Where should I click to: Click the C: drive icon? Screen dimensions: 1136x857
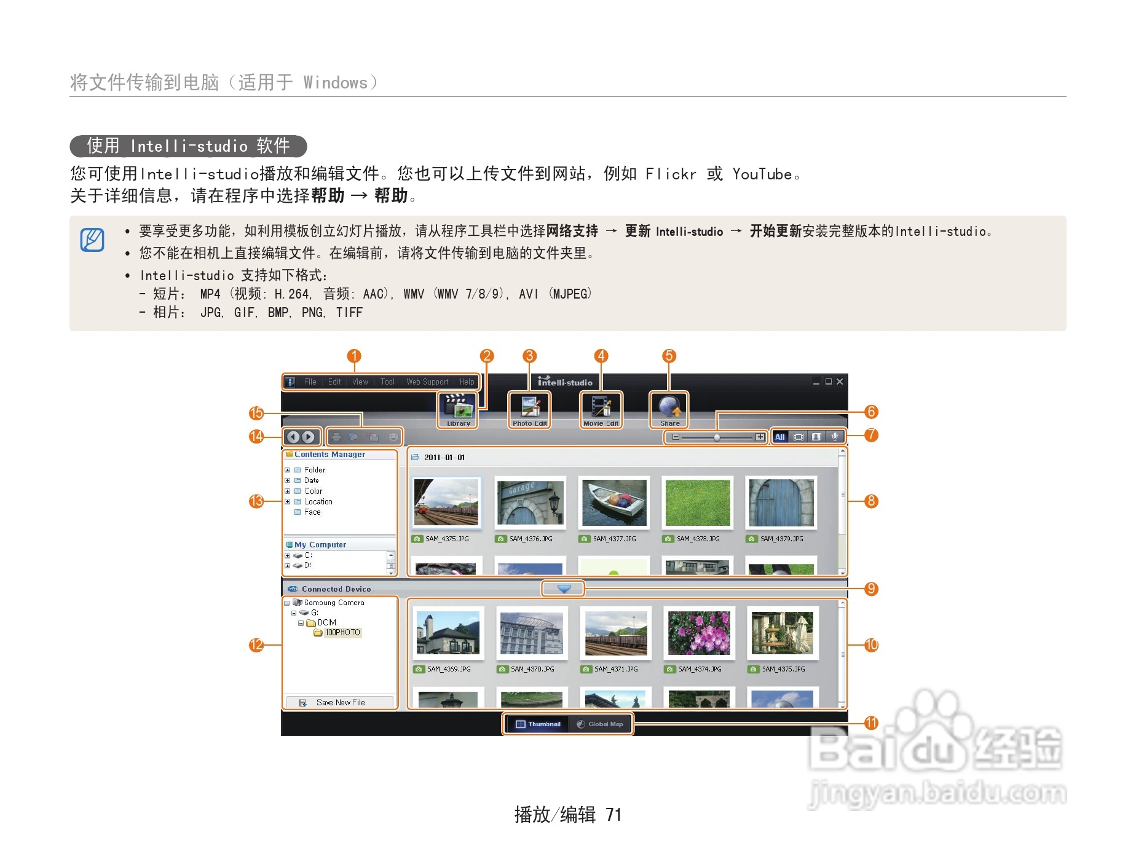click(298, 555)
